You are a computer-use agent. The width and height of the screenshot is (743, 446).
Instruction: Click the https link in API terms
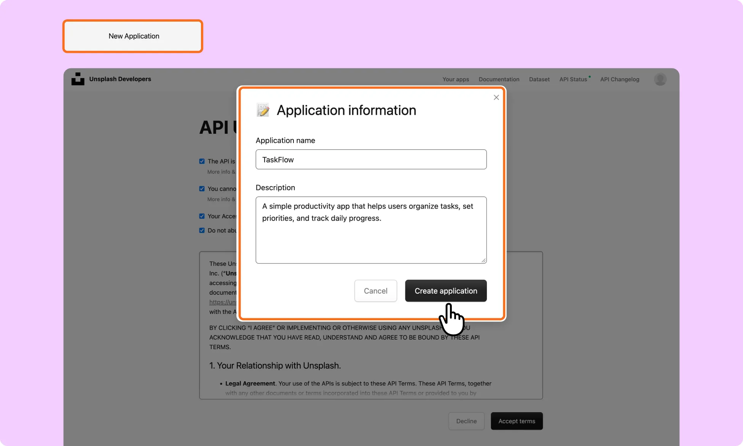point(223,302)
